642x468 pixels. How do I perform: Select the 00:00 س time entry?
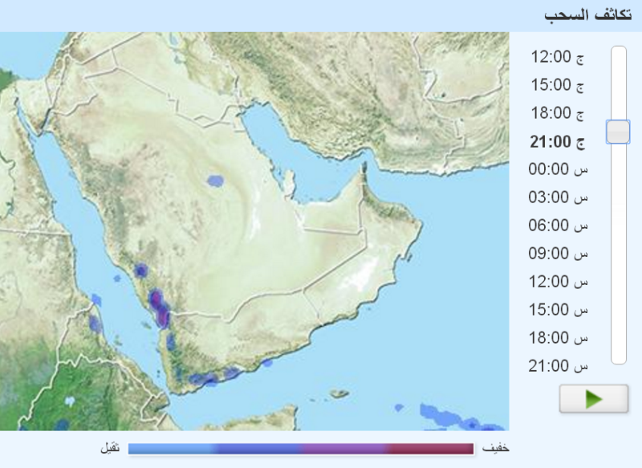coord(558,169)
